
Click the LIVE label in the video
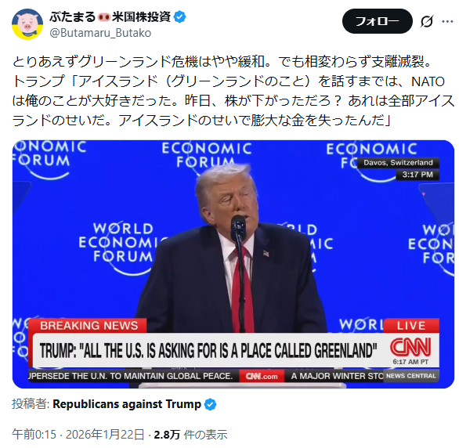(411, 326)
